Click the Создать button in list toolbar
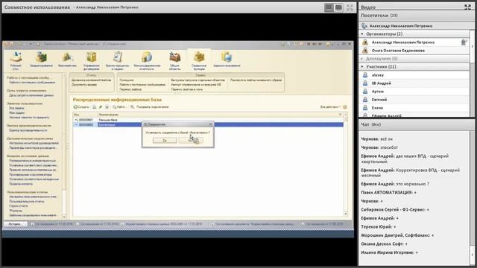477x268 pixels. [x=81, y=107]
